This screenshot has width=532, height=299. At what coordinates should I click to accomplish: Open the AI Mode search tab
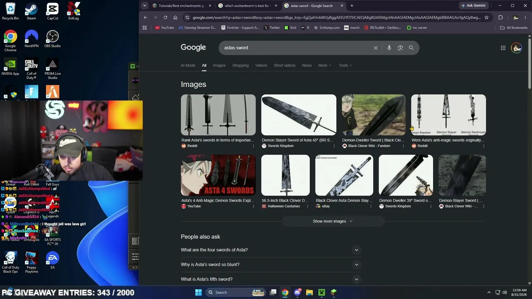coord(188,65)
